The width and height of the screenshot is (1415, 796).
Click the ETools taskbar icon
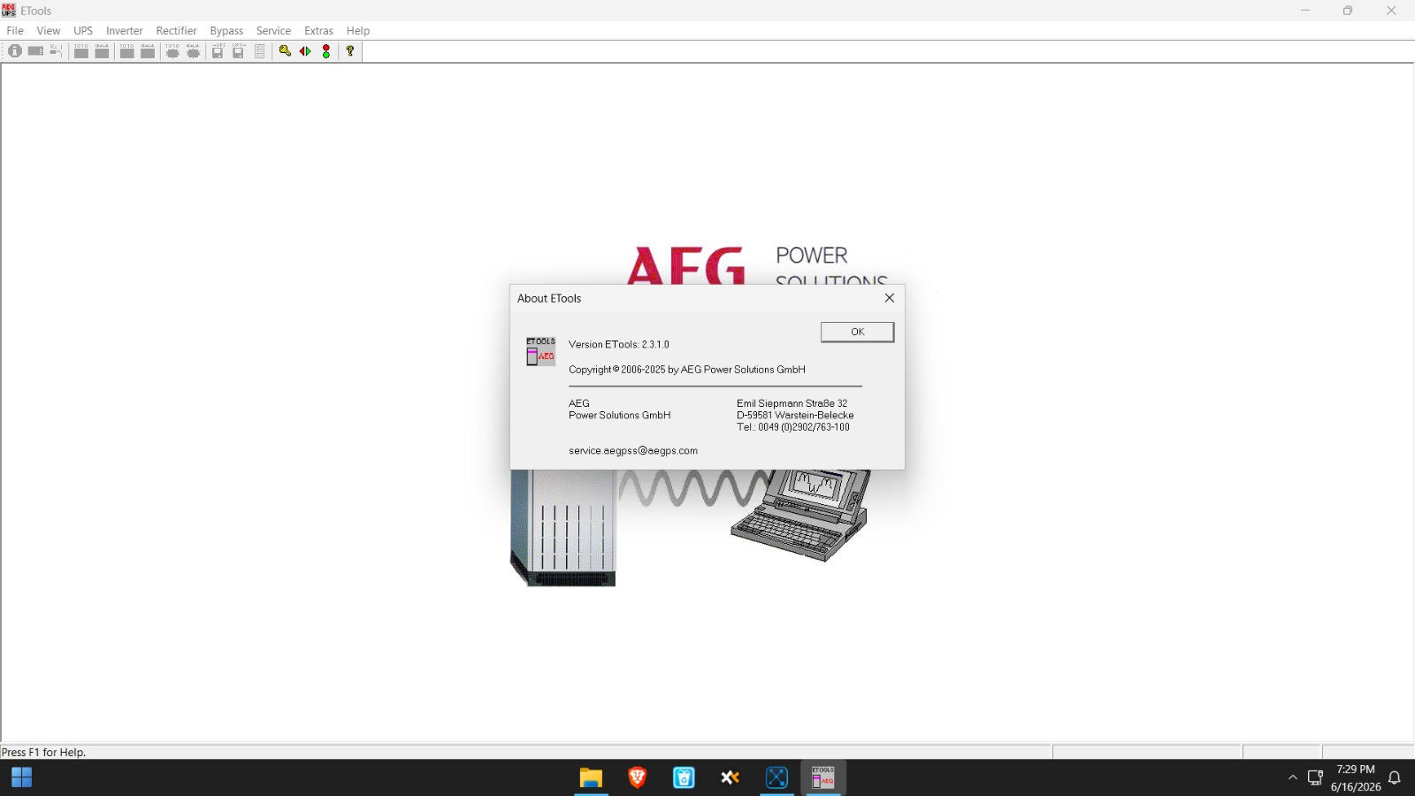click(823, 777)
